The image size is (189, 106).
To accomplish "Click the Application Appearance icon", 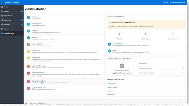I will (x=28, y=88).
